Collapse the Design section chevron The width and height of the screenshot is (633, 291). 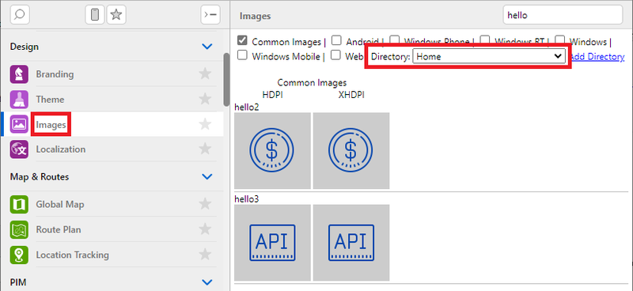pos(207,47)
